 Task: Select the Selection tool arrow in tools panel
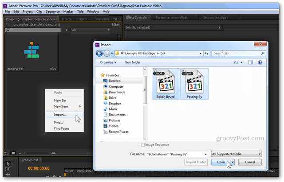(x=8, y=163)
